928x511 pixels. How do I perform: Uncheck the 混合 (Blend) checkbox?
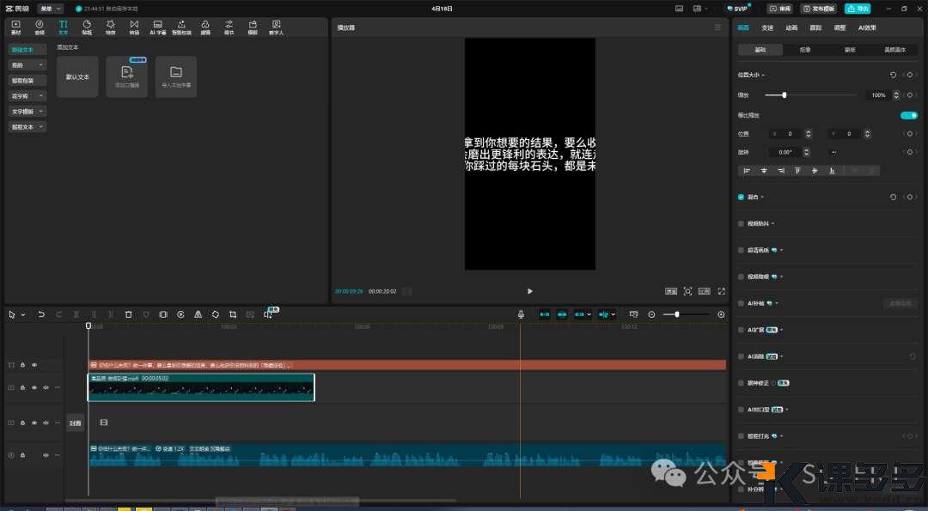(x=742, y=197)
